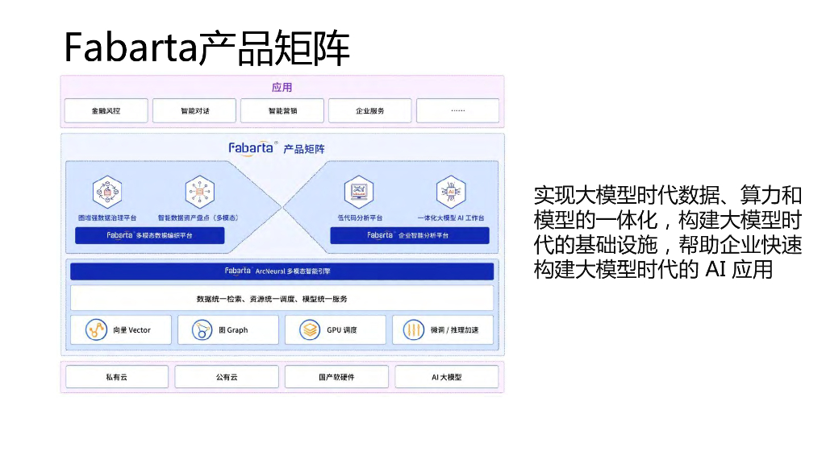The height and width of the screenshot is (464, 826).
Task: Select the 公有云 box
Action: pos(227,377)
